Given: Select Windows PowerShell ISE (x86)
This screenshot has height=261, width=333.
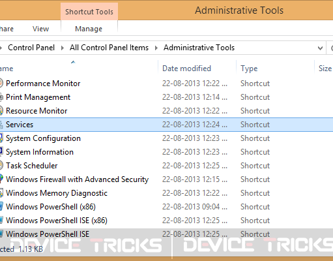Looking at the screenshot, I should [x=57, y=221].
